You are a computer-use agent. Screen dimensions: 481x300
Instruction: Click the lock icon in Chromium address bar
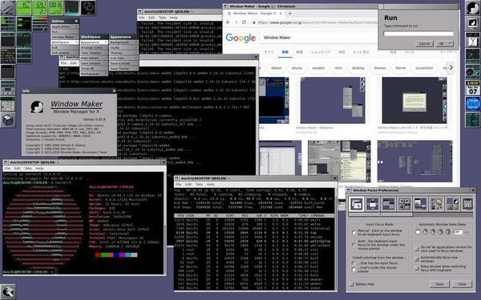point(253,22)
